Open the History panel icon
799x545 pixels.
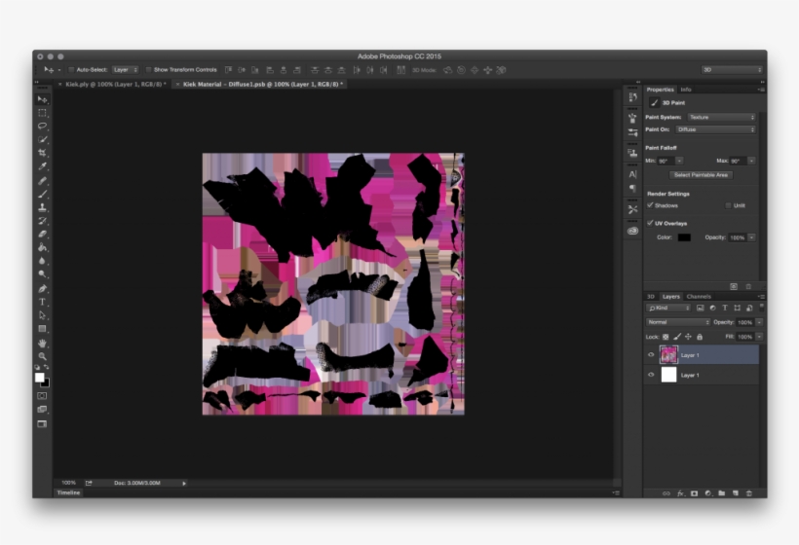632,97
